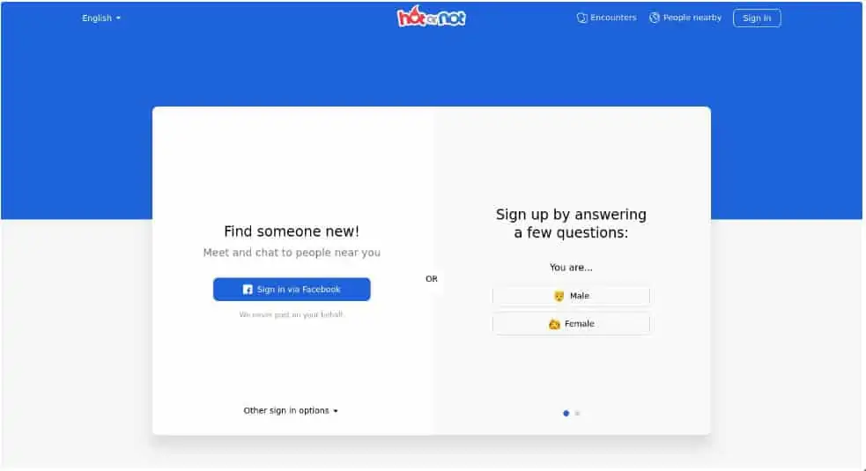Click the Facebook logo icon in sign-in button
The height and width of the screenshot is (471, 866).
[x=248, y=290]
